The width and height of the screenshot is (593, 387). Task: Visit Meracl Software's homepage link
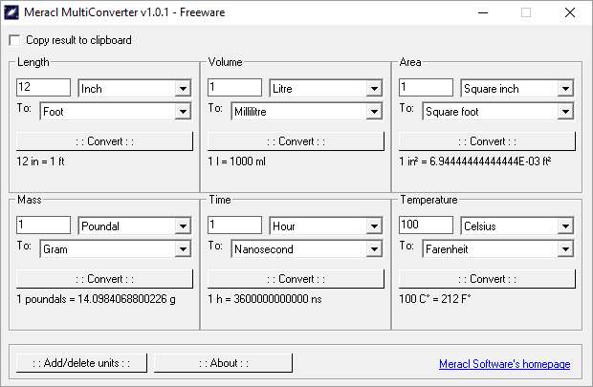point(504,364)
